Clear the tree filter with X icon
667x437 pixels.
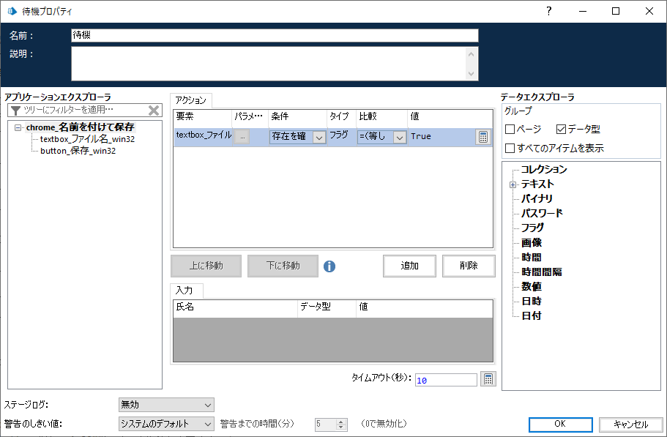coord(154,110)
